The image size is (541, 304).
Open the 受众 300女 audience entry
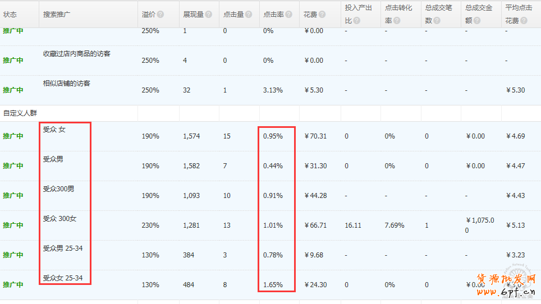point(59,219)
